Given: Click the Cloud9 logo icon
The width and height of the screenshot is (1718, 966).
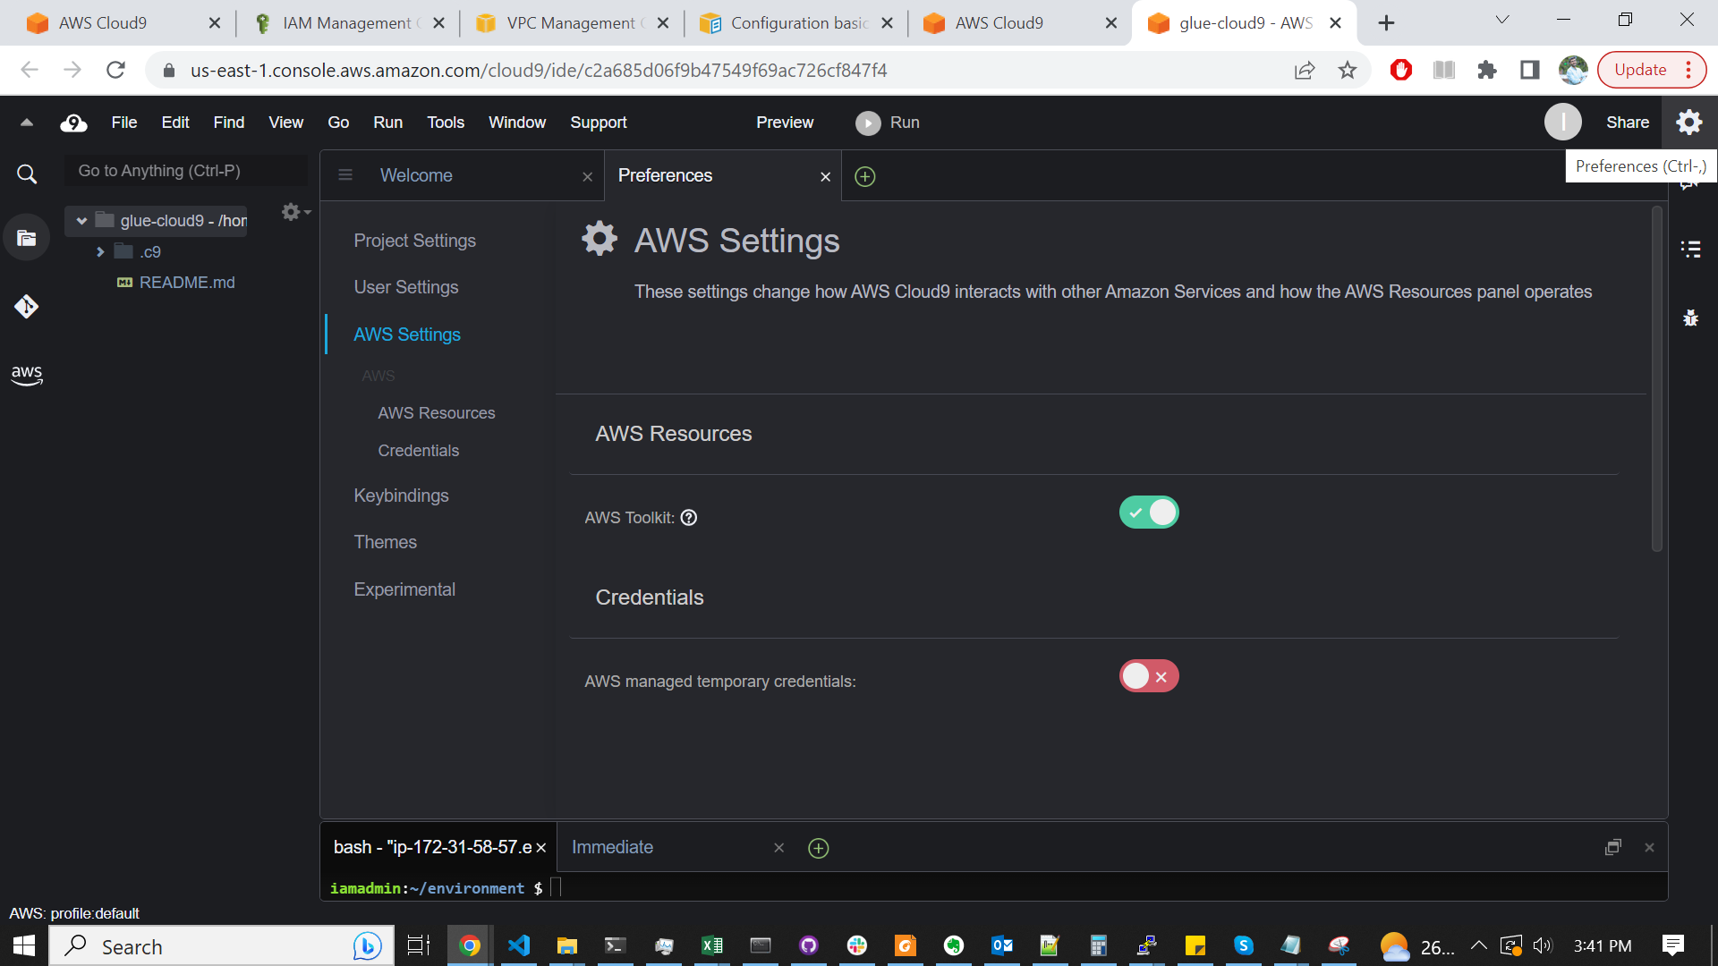Looking at the screenshot, I should (x=73, y=123).
